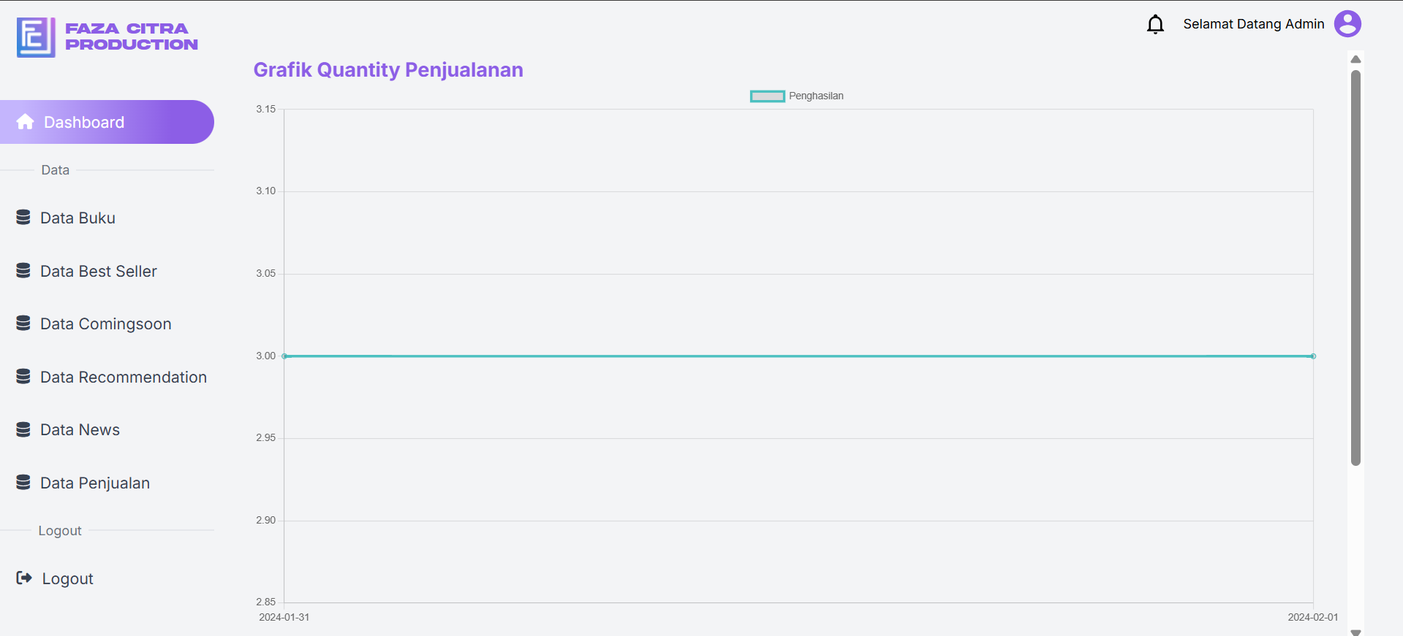Image resolution: width=1403 pixels, height=636 pixels.
Task: Click the 2024-02-01 data point on chart
Action: [1313, 356]
